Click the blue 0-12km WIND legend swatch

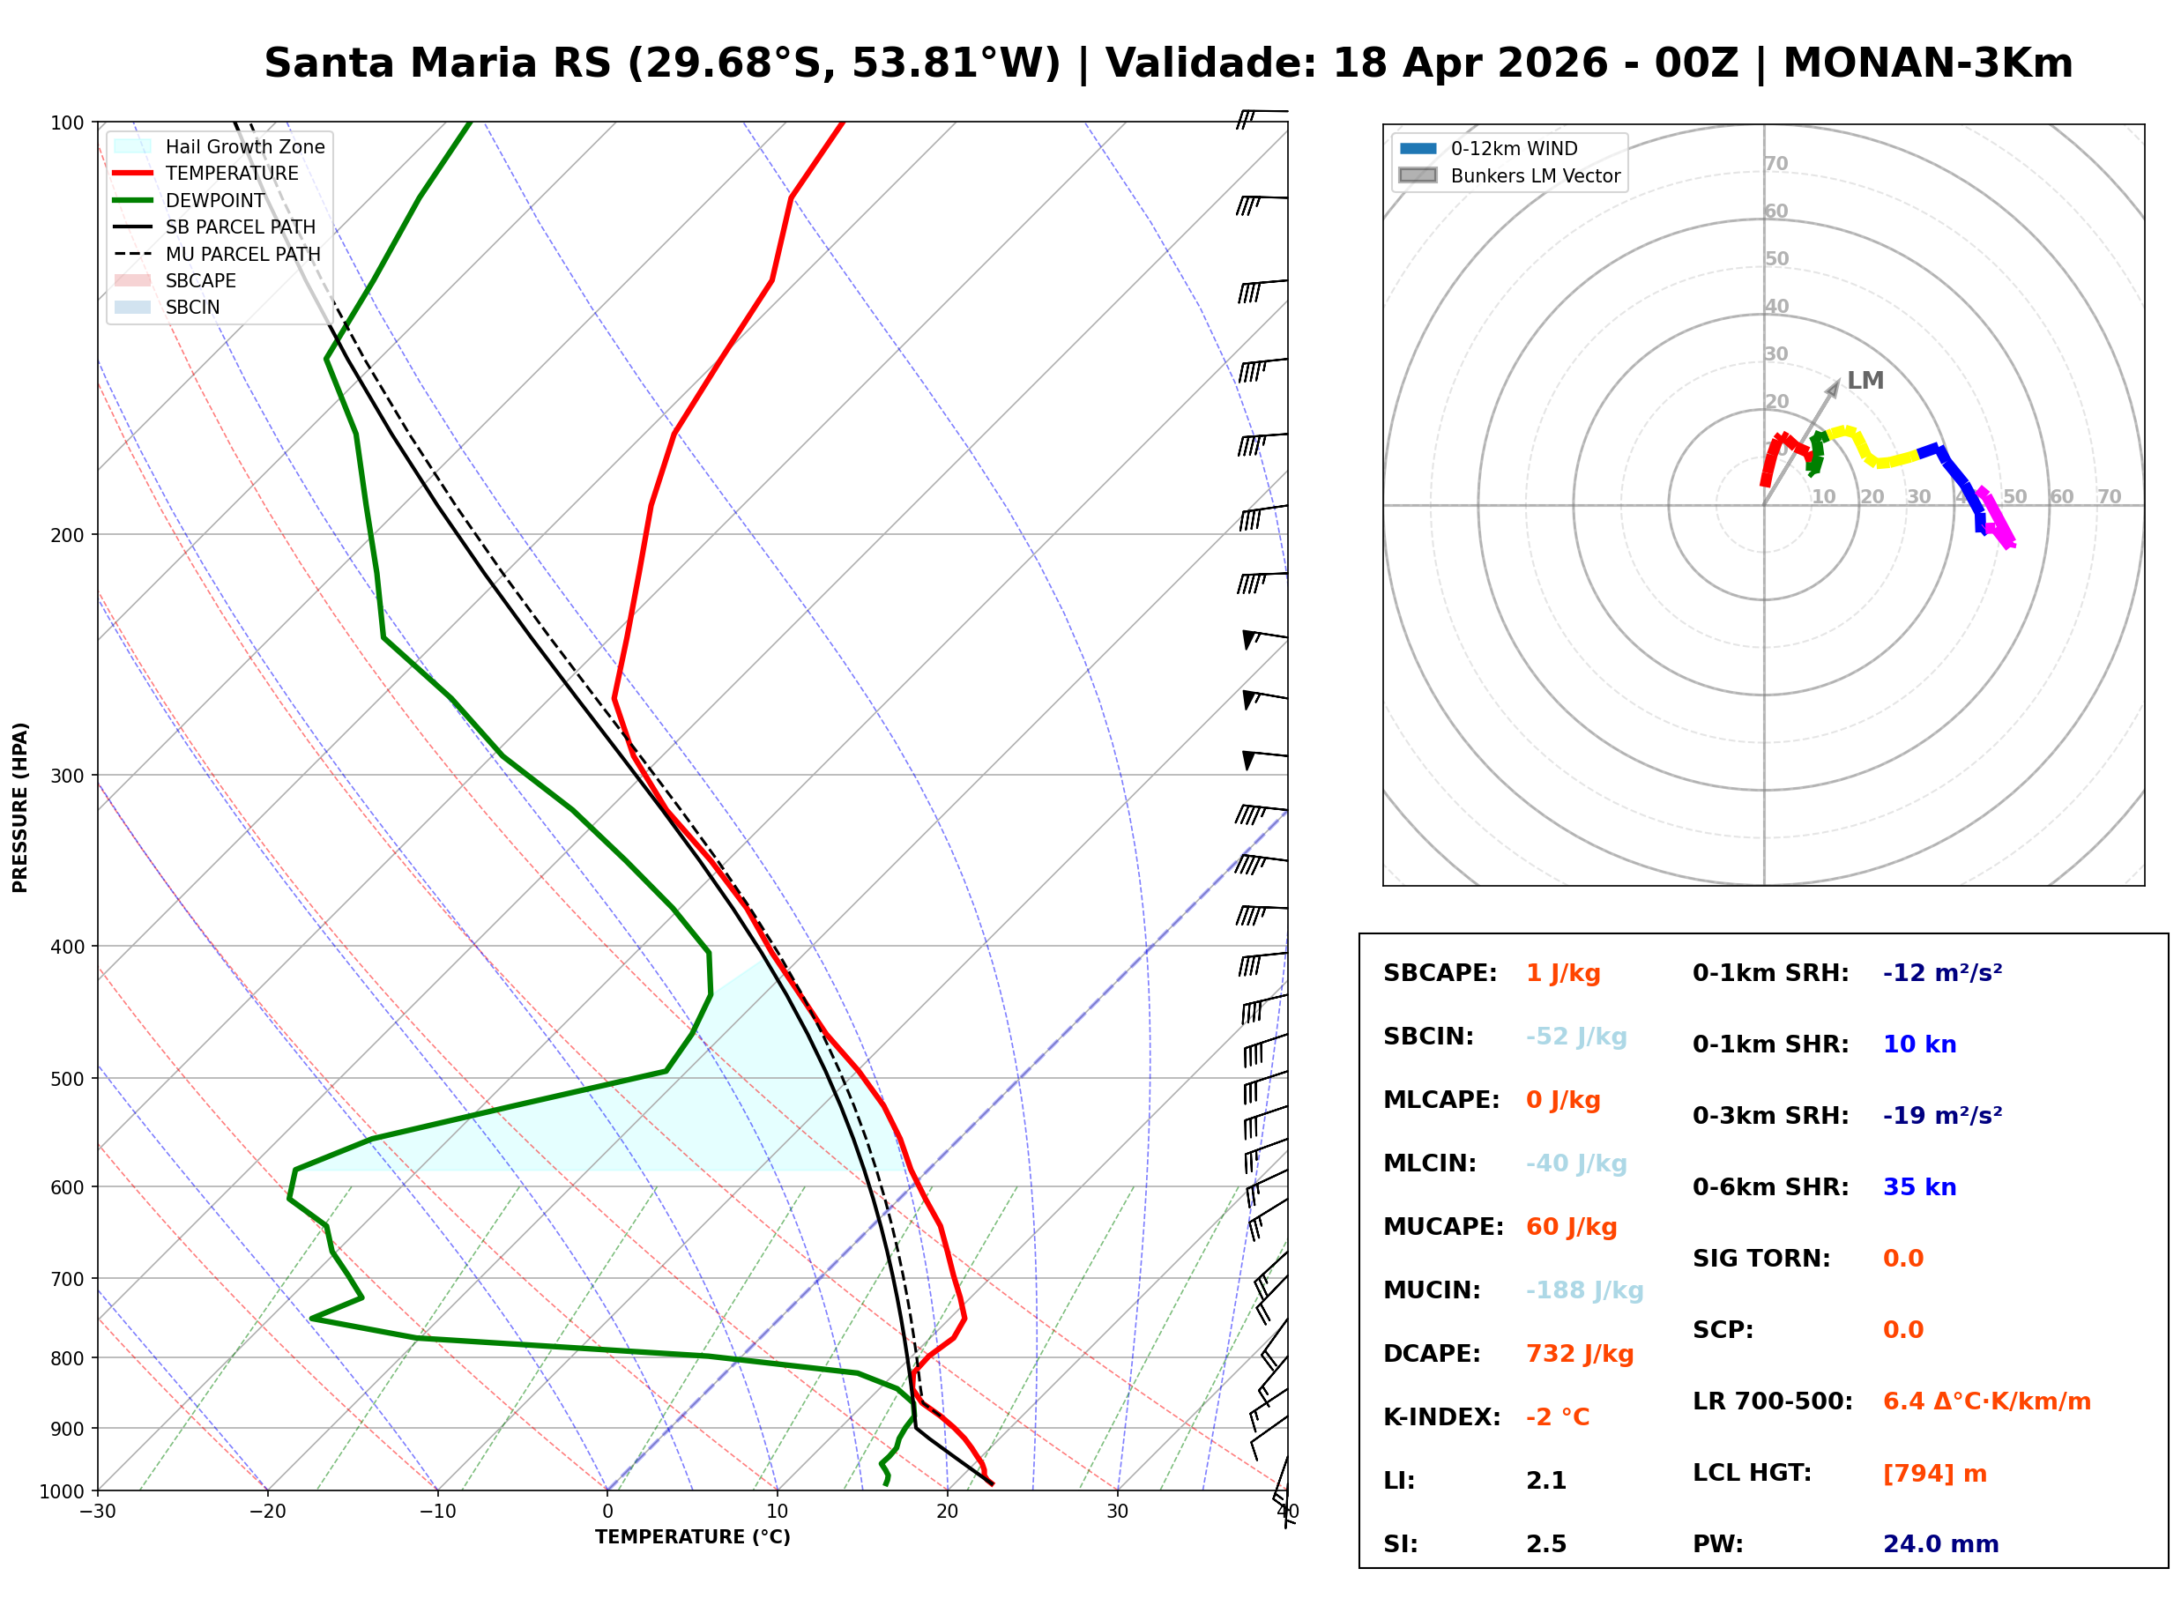pos(1418,148)
